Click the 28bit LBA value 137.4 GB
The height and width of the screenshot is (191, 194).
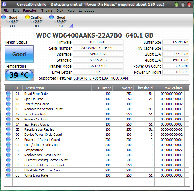tap(176, 54)
